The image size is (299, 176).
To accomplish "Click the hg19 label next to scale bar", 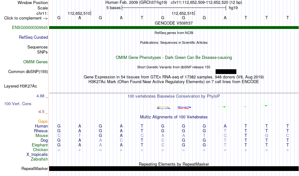I will [x=233, y=8].
